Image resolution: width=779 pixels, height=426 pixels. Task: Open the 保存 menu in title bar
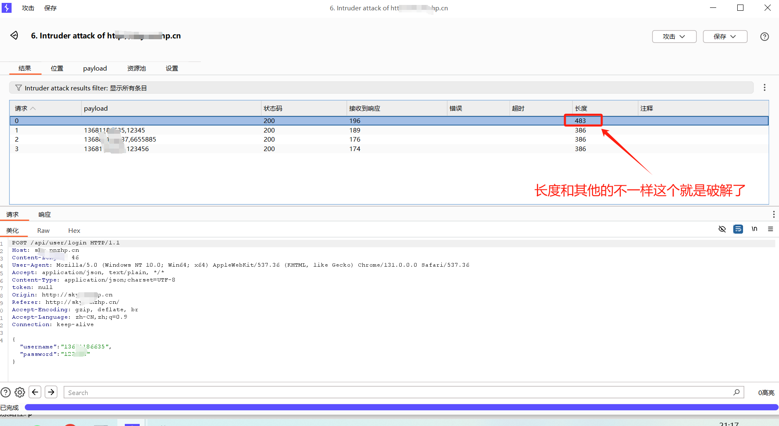pyautogui.click(x=50, y=8)
